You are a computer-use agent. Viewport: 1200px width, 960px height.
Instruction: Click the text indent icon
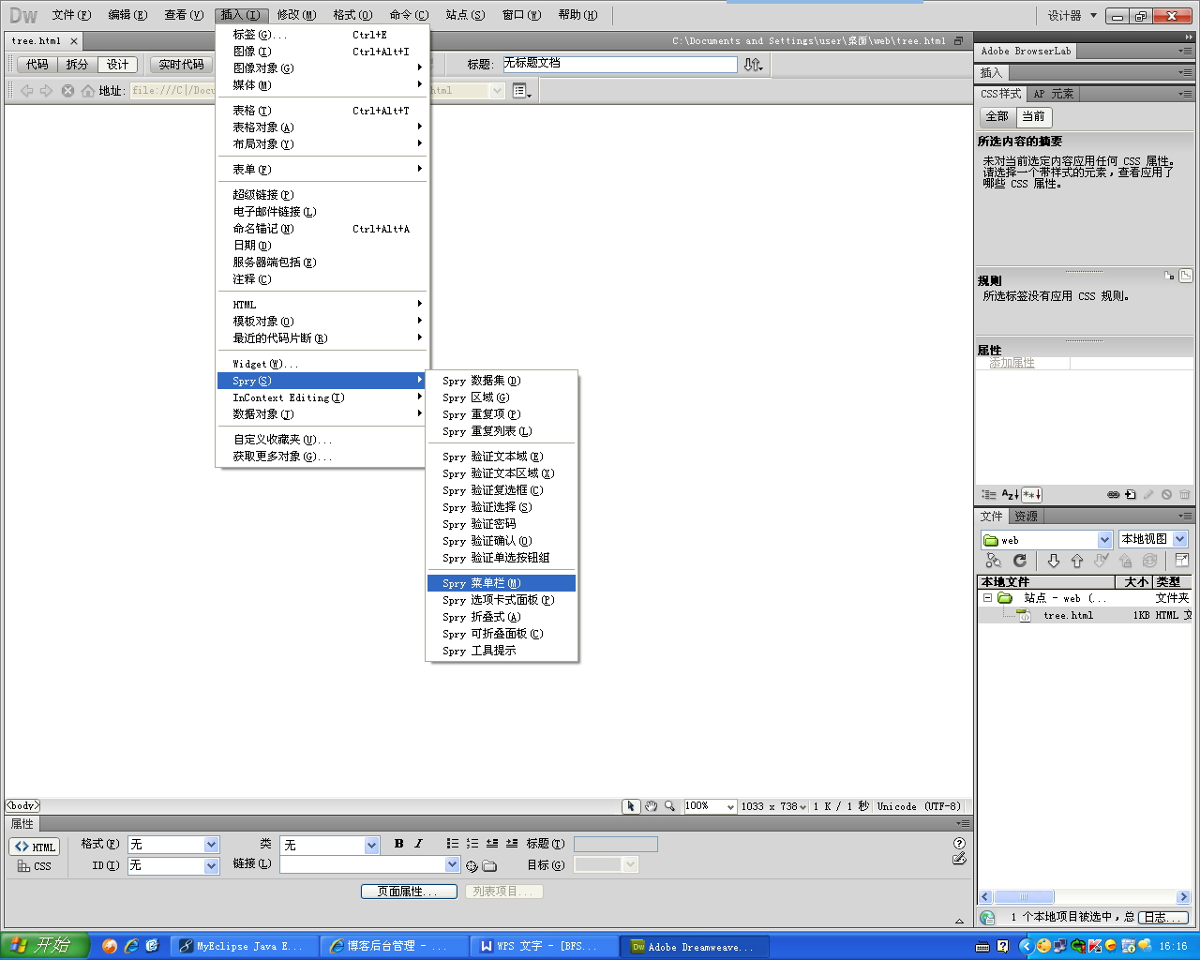pos(512,844)
